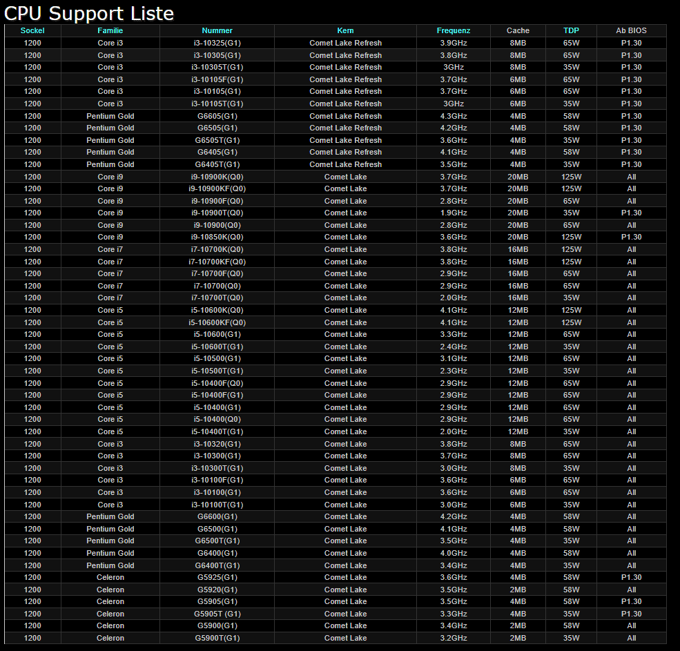The image size is (680, 651).
Task: Click the Cache column header
Action: (518, 30)
